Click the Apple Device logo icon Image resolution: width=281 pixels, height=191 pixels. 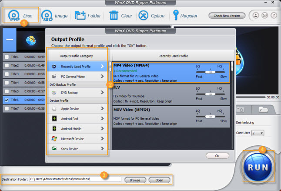54,109
